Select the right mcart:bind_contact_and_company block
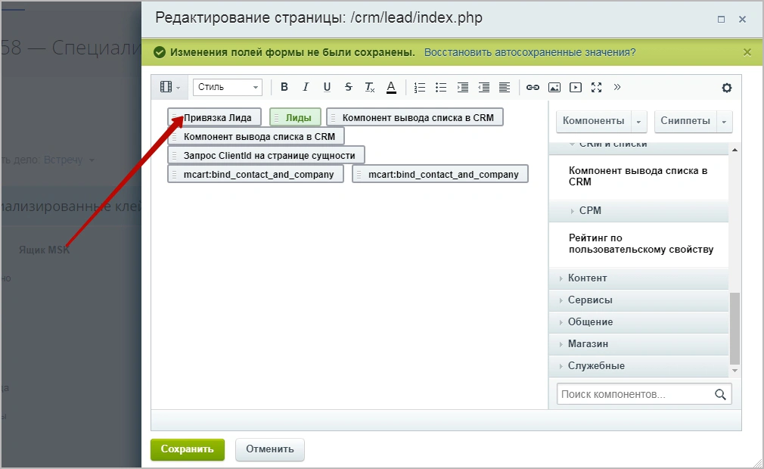This screenshot has width=764, height=469. click(x=440, y=174)
